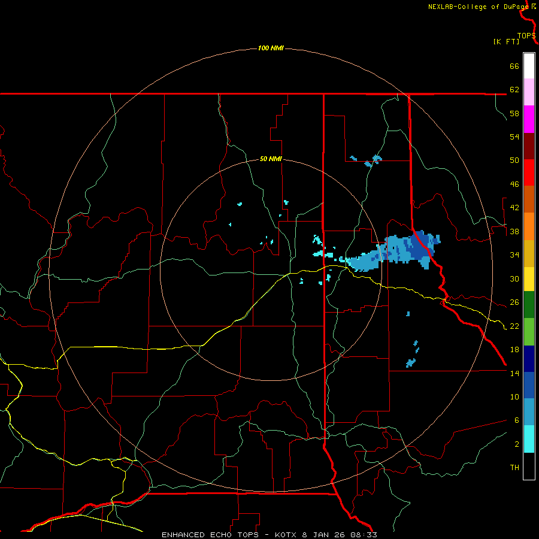The width and height of the screenshot is (539, 539).
Task: Click the 'ENHANCED ECHO TOPS' caption text
Action: pos(210,535)
